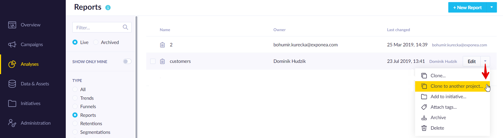Open the Overview dashboard icon
The image size is (503, 138).
pos(12,25)
